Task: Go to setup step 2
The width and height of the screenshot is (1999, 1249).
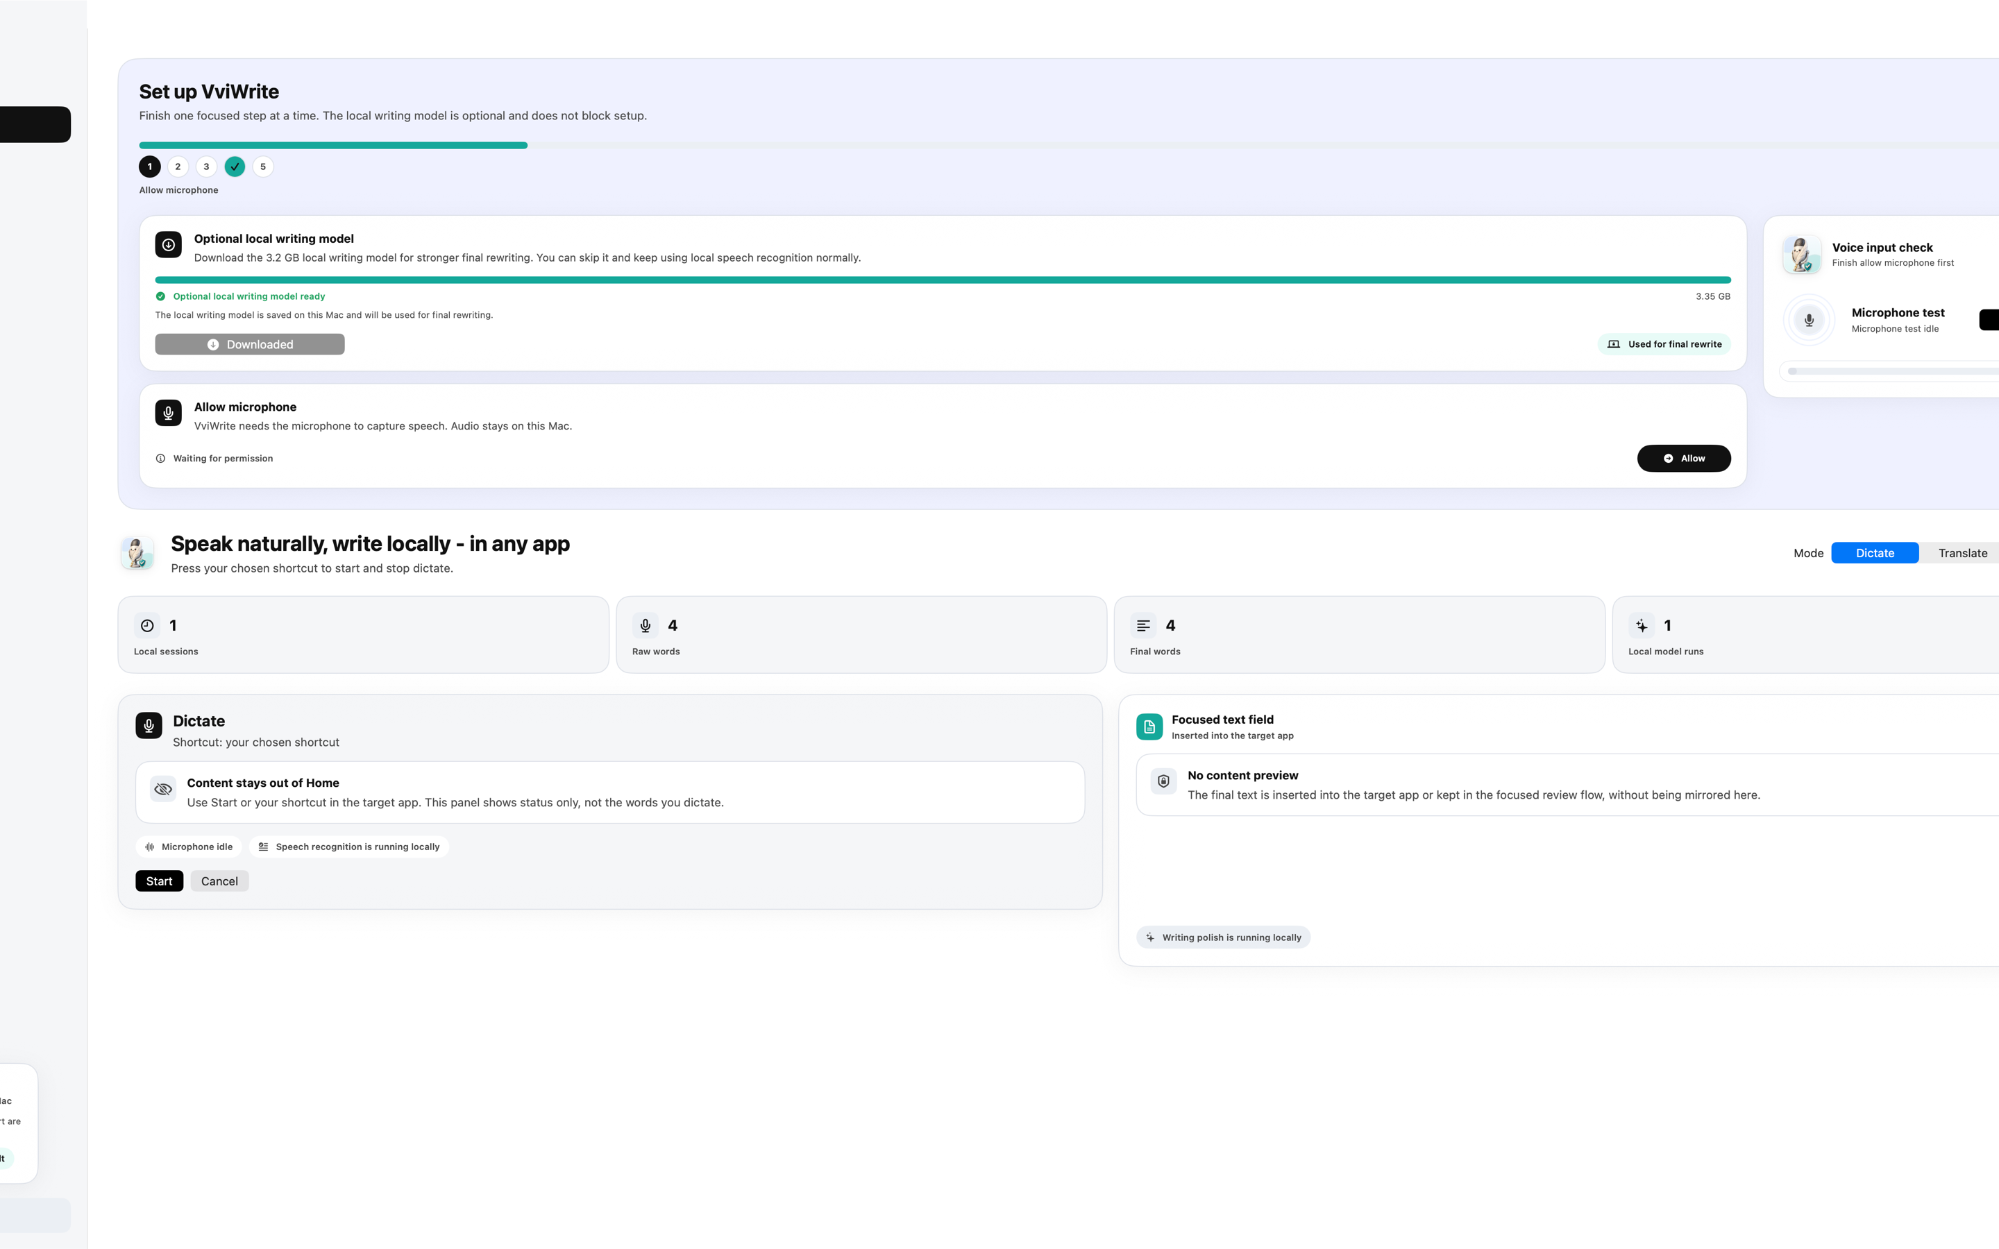Action: click(x=178, y=167)
